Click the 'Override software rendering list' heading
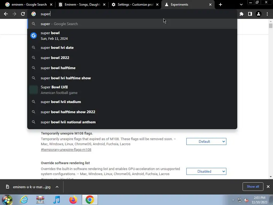Viewport: 273px width, 205px height. pos(65,163)
